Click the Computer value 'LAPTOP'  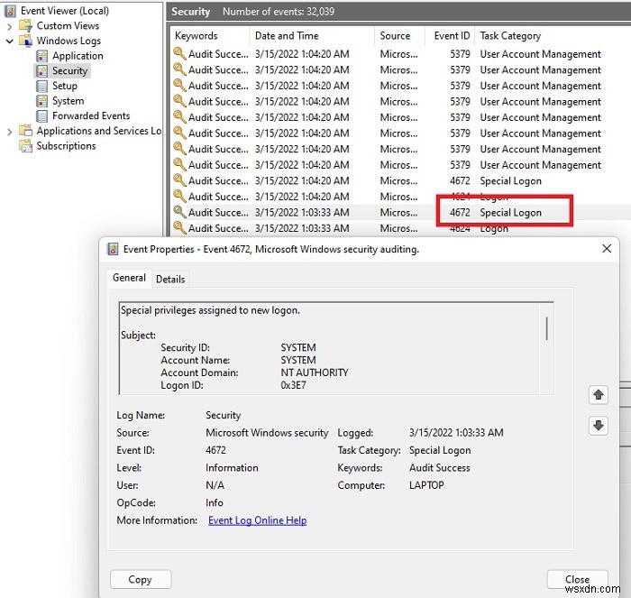[x=426, y=485]
